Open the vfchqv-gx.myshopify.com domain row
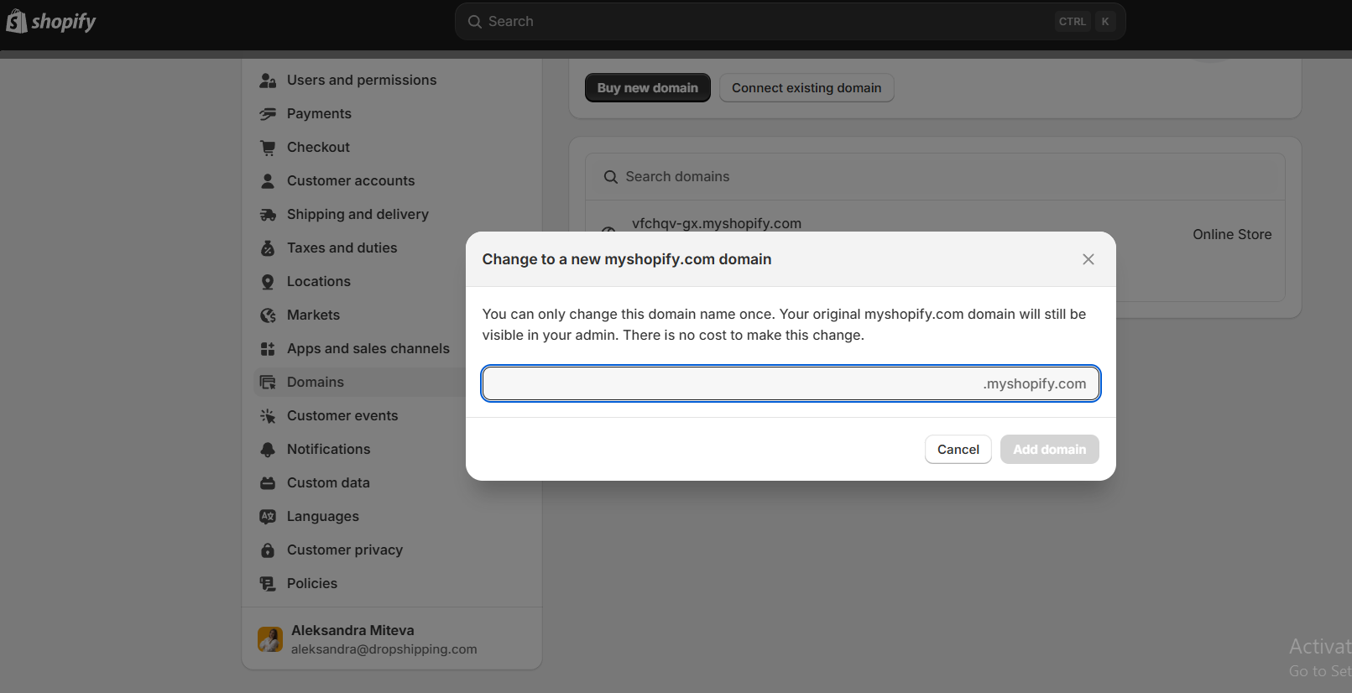Screen dimensions: 1352x693 [717, 224]
